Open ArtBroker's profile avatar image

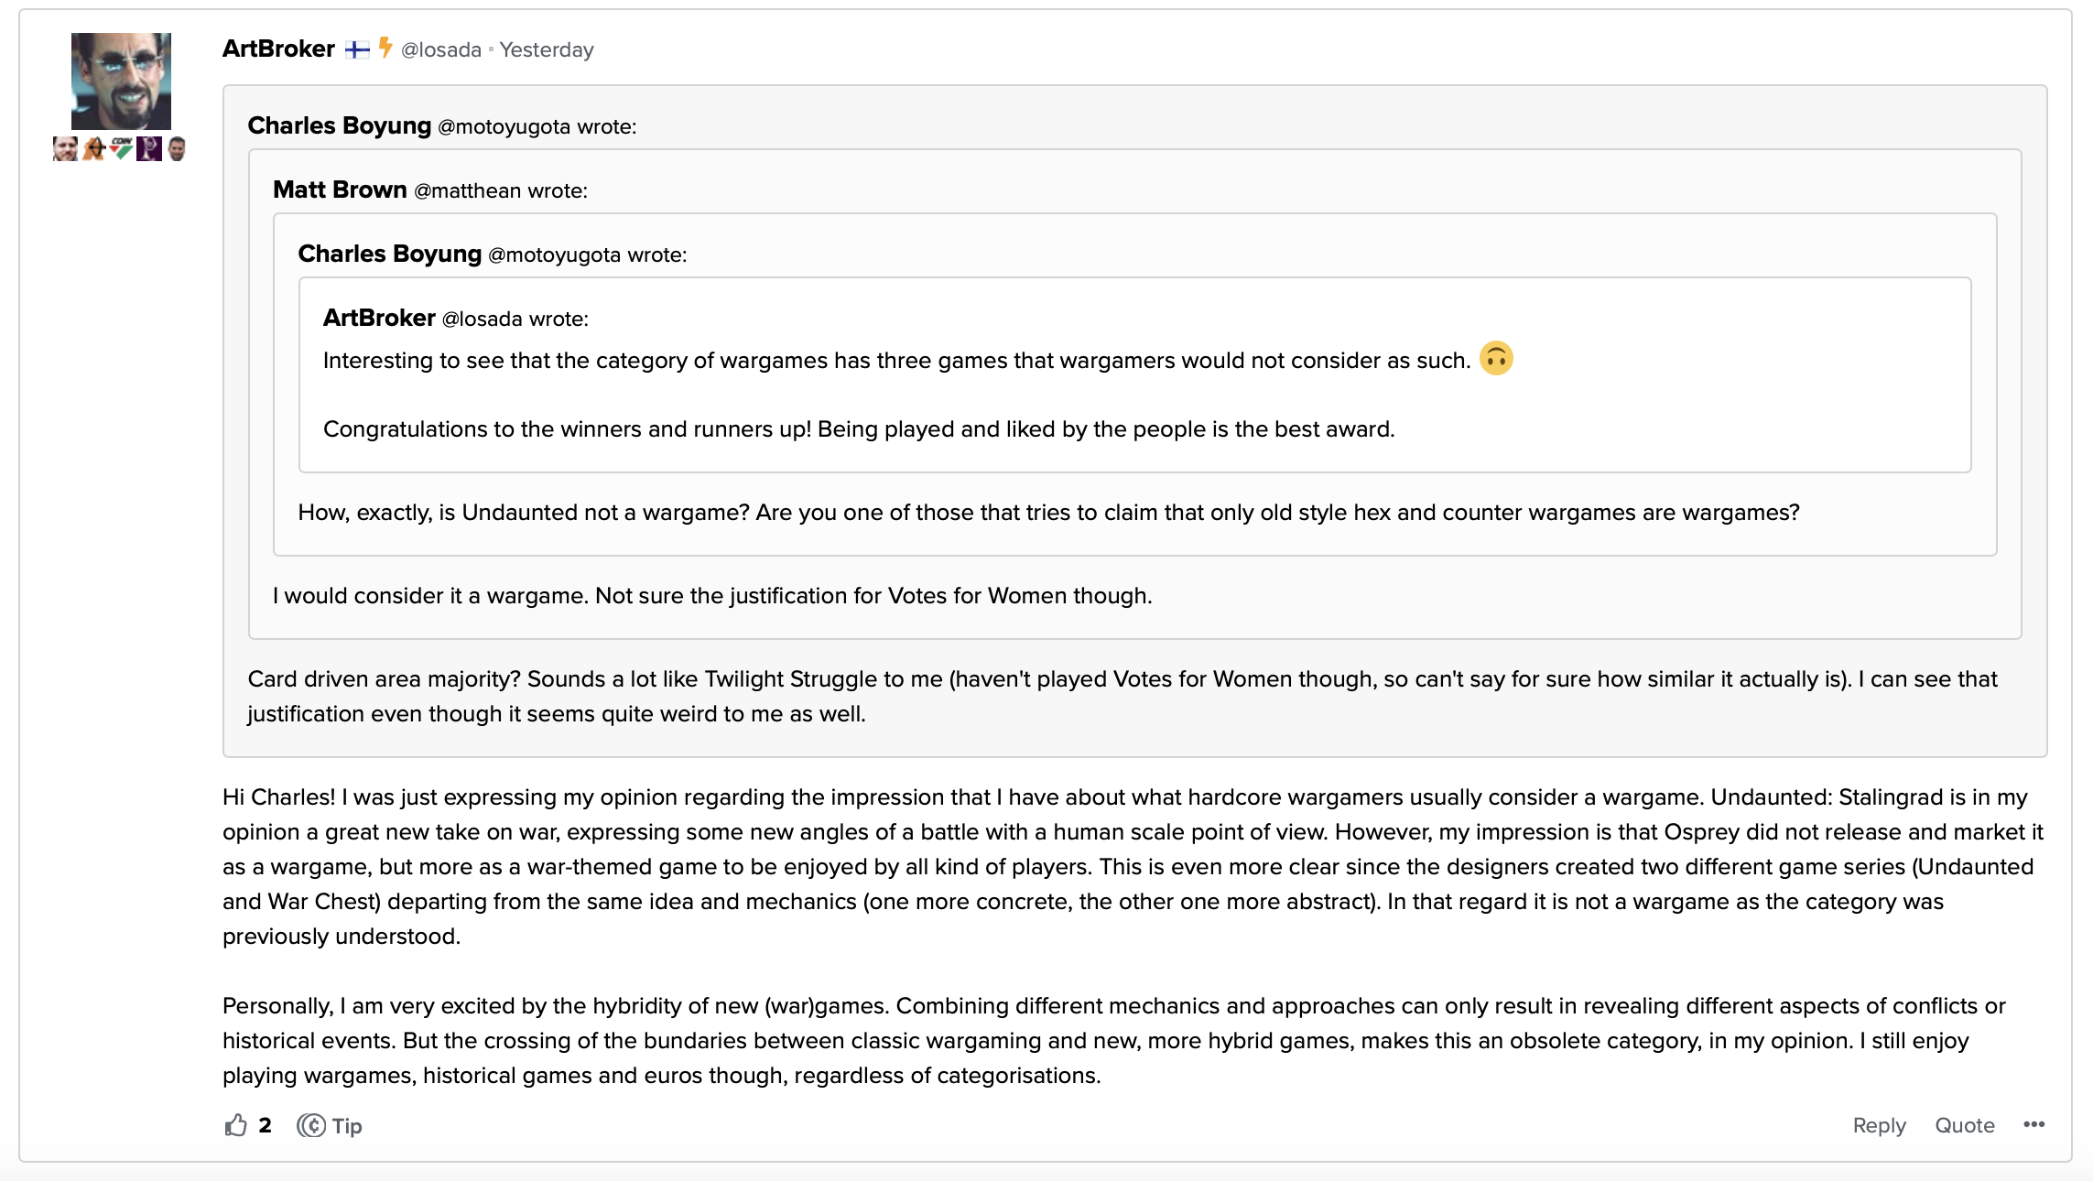pyautogui.click(x=121, y=81)
